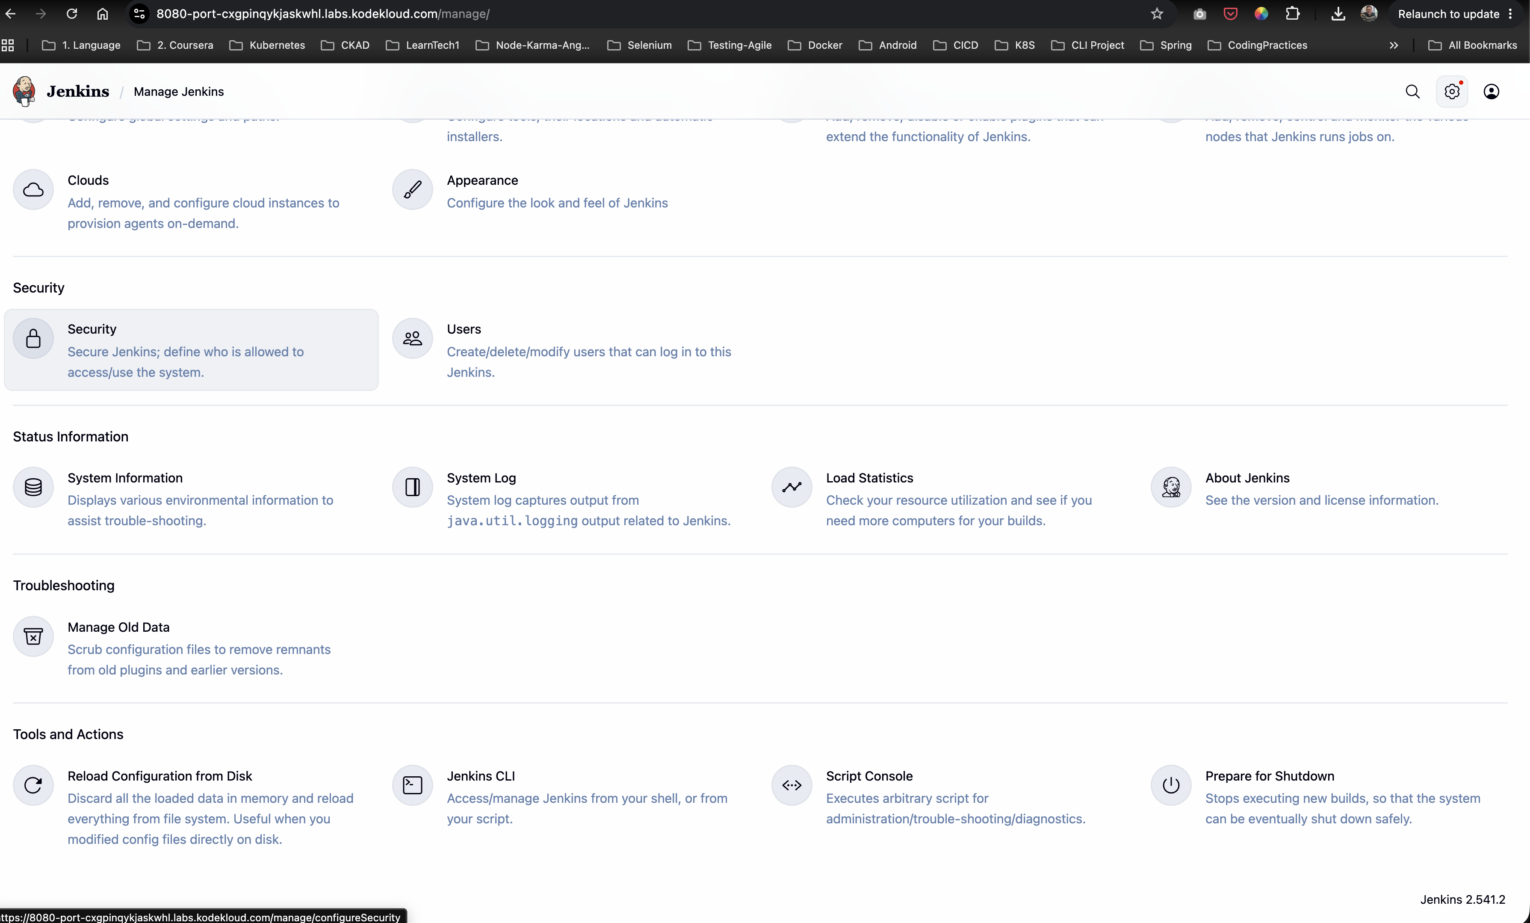Click the Jenkins 2.541.2 version text

(1462, 899)
